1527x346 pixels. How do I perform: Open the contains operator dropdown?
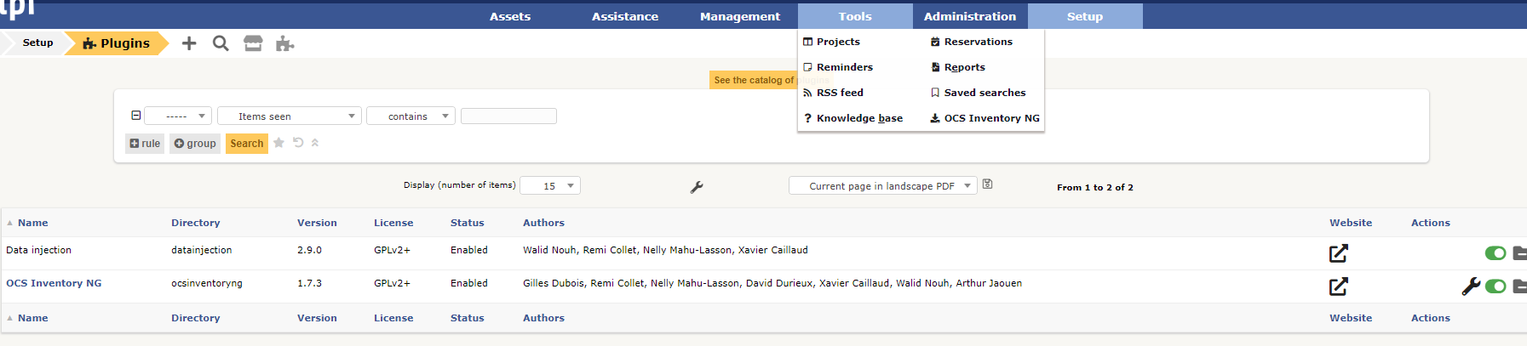[410, 116]
